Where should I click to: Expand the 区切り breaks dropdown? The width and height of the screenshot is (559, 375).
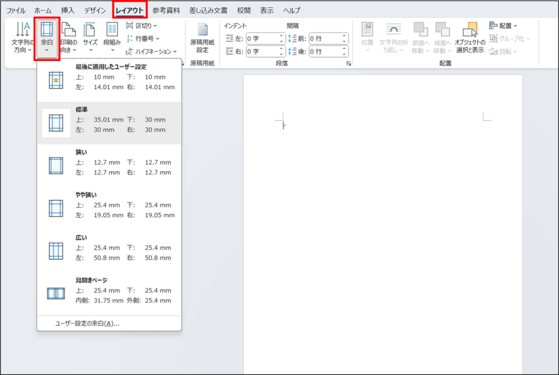pyautogui.click(x=141, y=26)
